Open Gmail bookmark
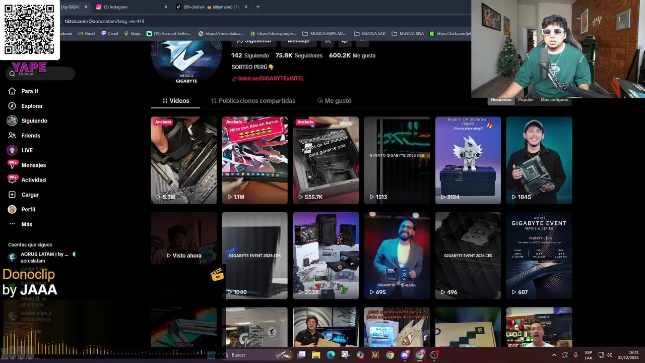Image resolution: width=645 pixels, height=363 pixels. 86,34
